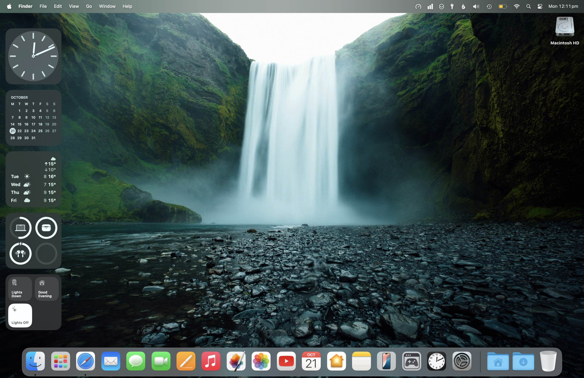Open System Settings gear icon
The width and height of the screenshot is (584, 378).
[x=462, y=361]
